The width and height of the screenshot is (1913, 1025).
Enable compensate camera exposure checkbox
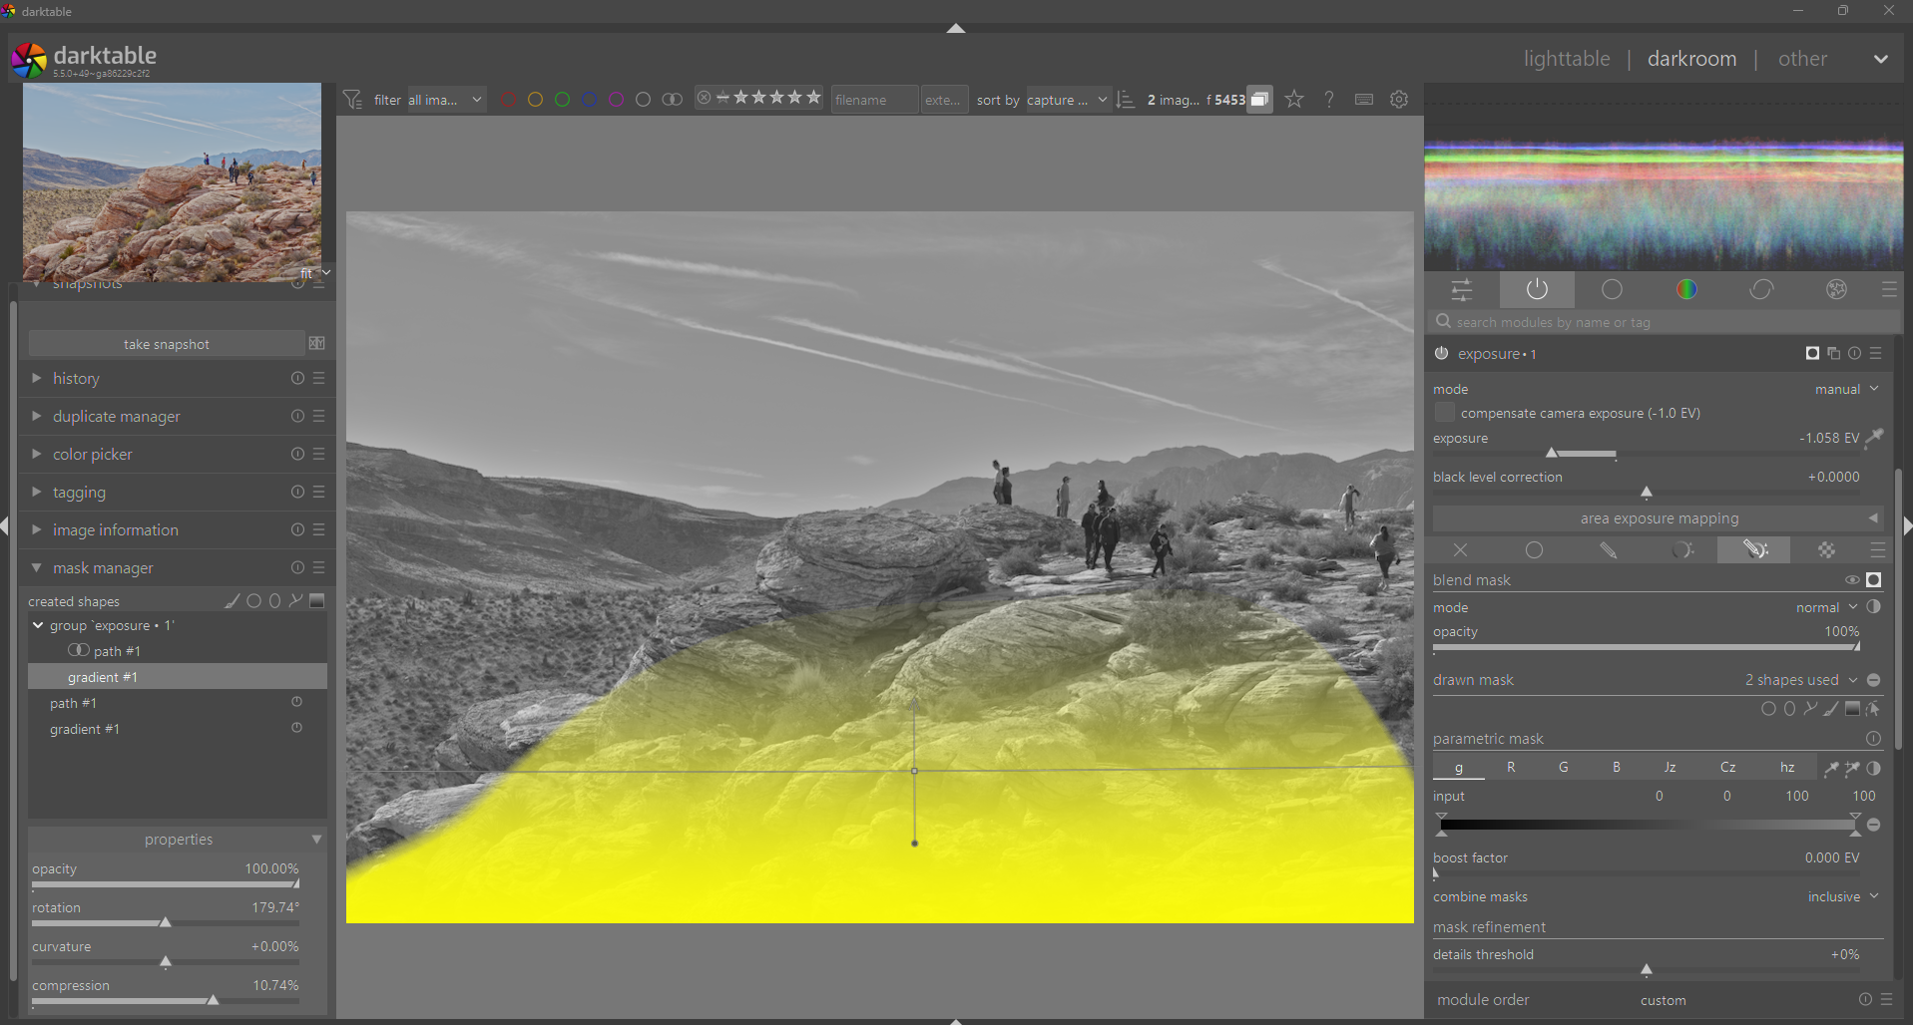[1444, 413]
